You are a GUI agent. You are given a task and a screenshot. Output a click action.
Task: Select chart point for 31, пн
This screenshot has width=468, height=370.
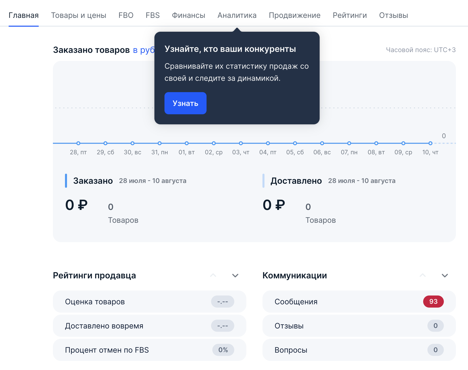[160, 143]
